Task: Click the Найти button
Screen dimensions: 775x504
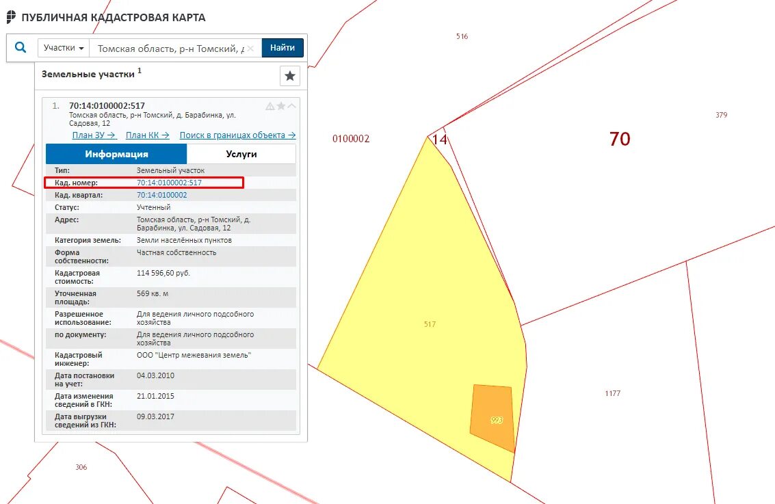Action: point(283,48)
